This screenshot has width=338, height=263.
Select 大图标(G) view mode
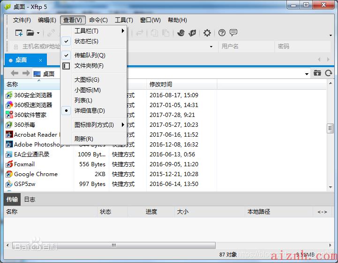94,80
